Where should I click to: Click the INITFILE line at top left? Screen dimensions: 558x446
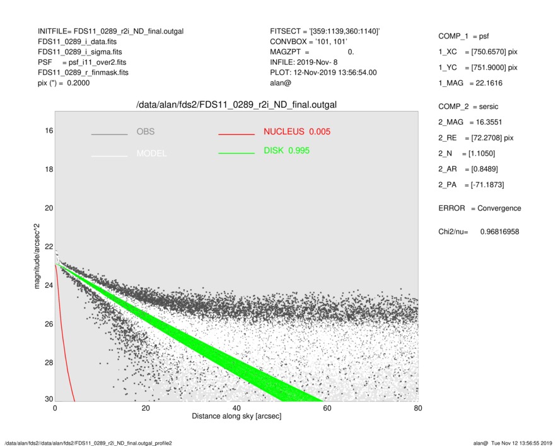[x=111, y=31]
